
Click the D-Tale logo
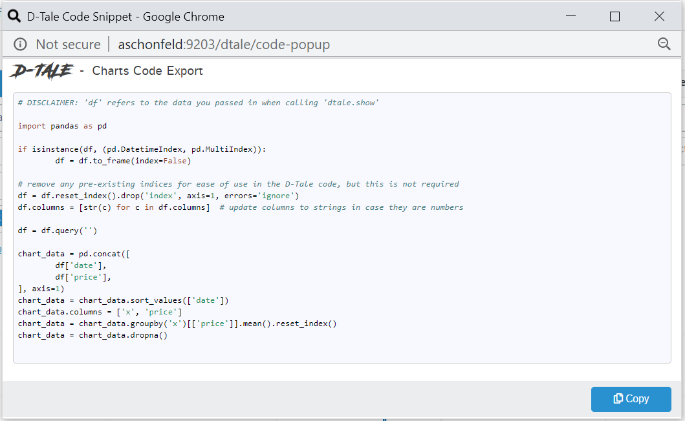(42, 70)
